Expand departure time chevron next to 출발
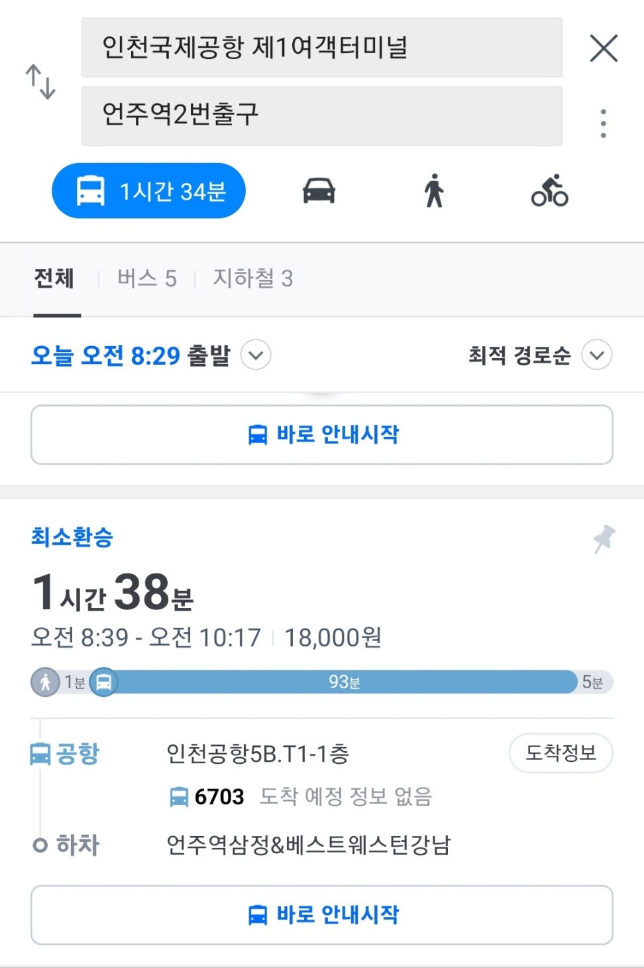 pyautogui.click(x=256, y=355)
